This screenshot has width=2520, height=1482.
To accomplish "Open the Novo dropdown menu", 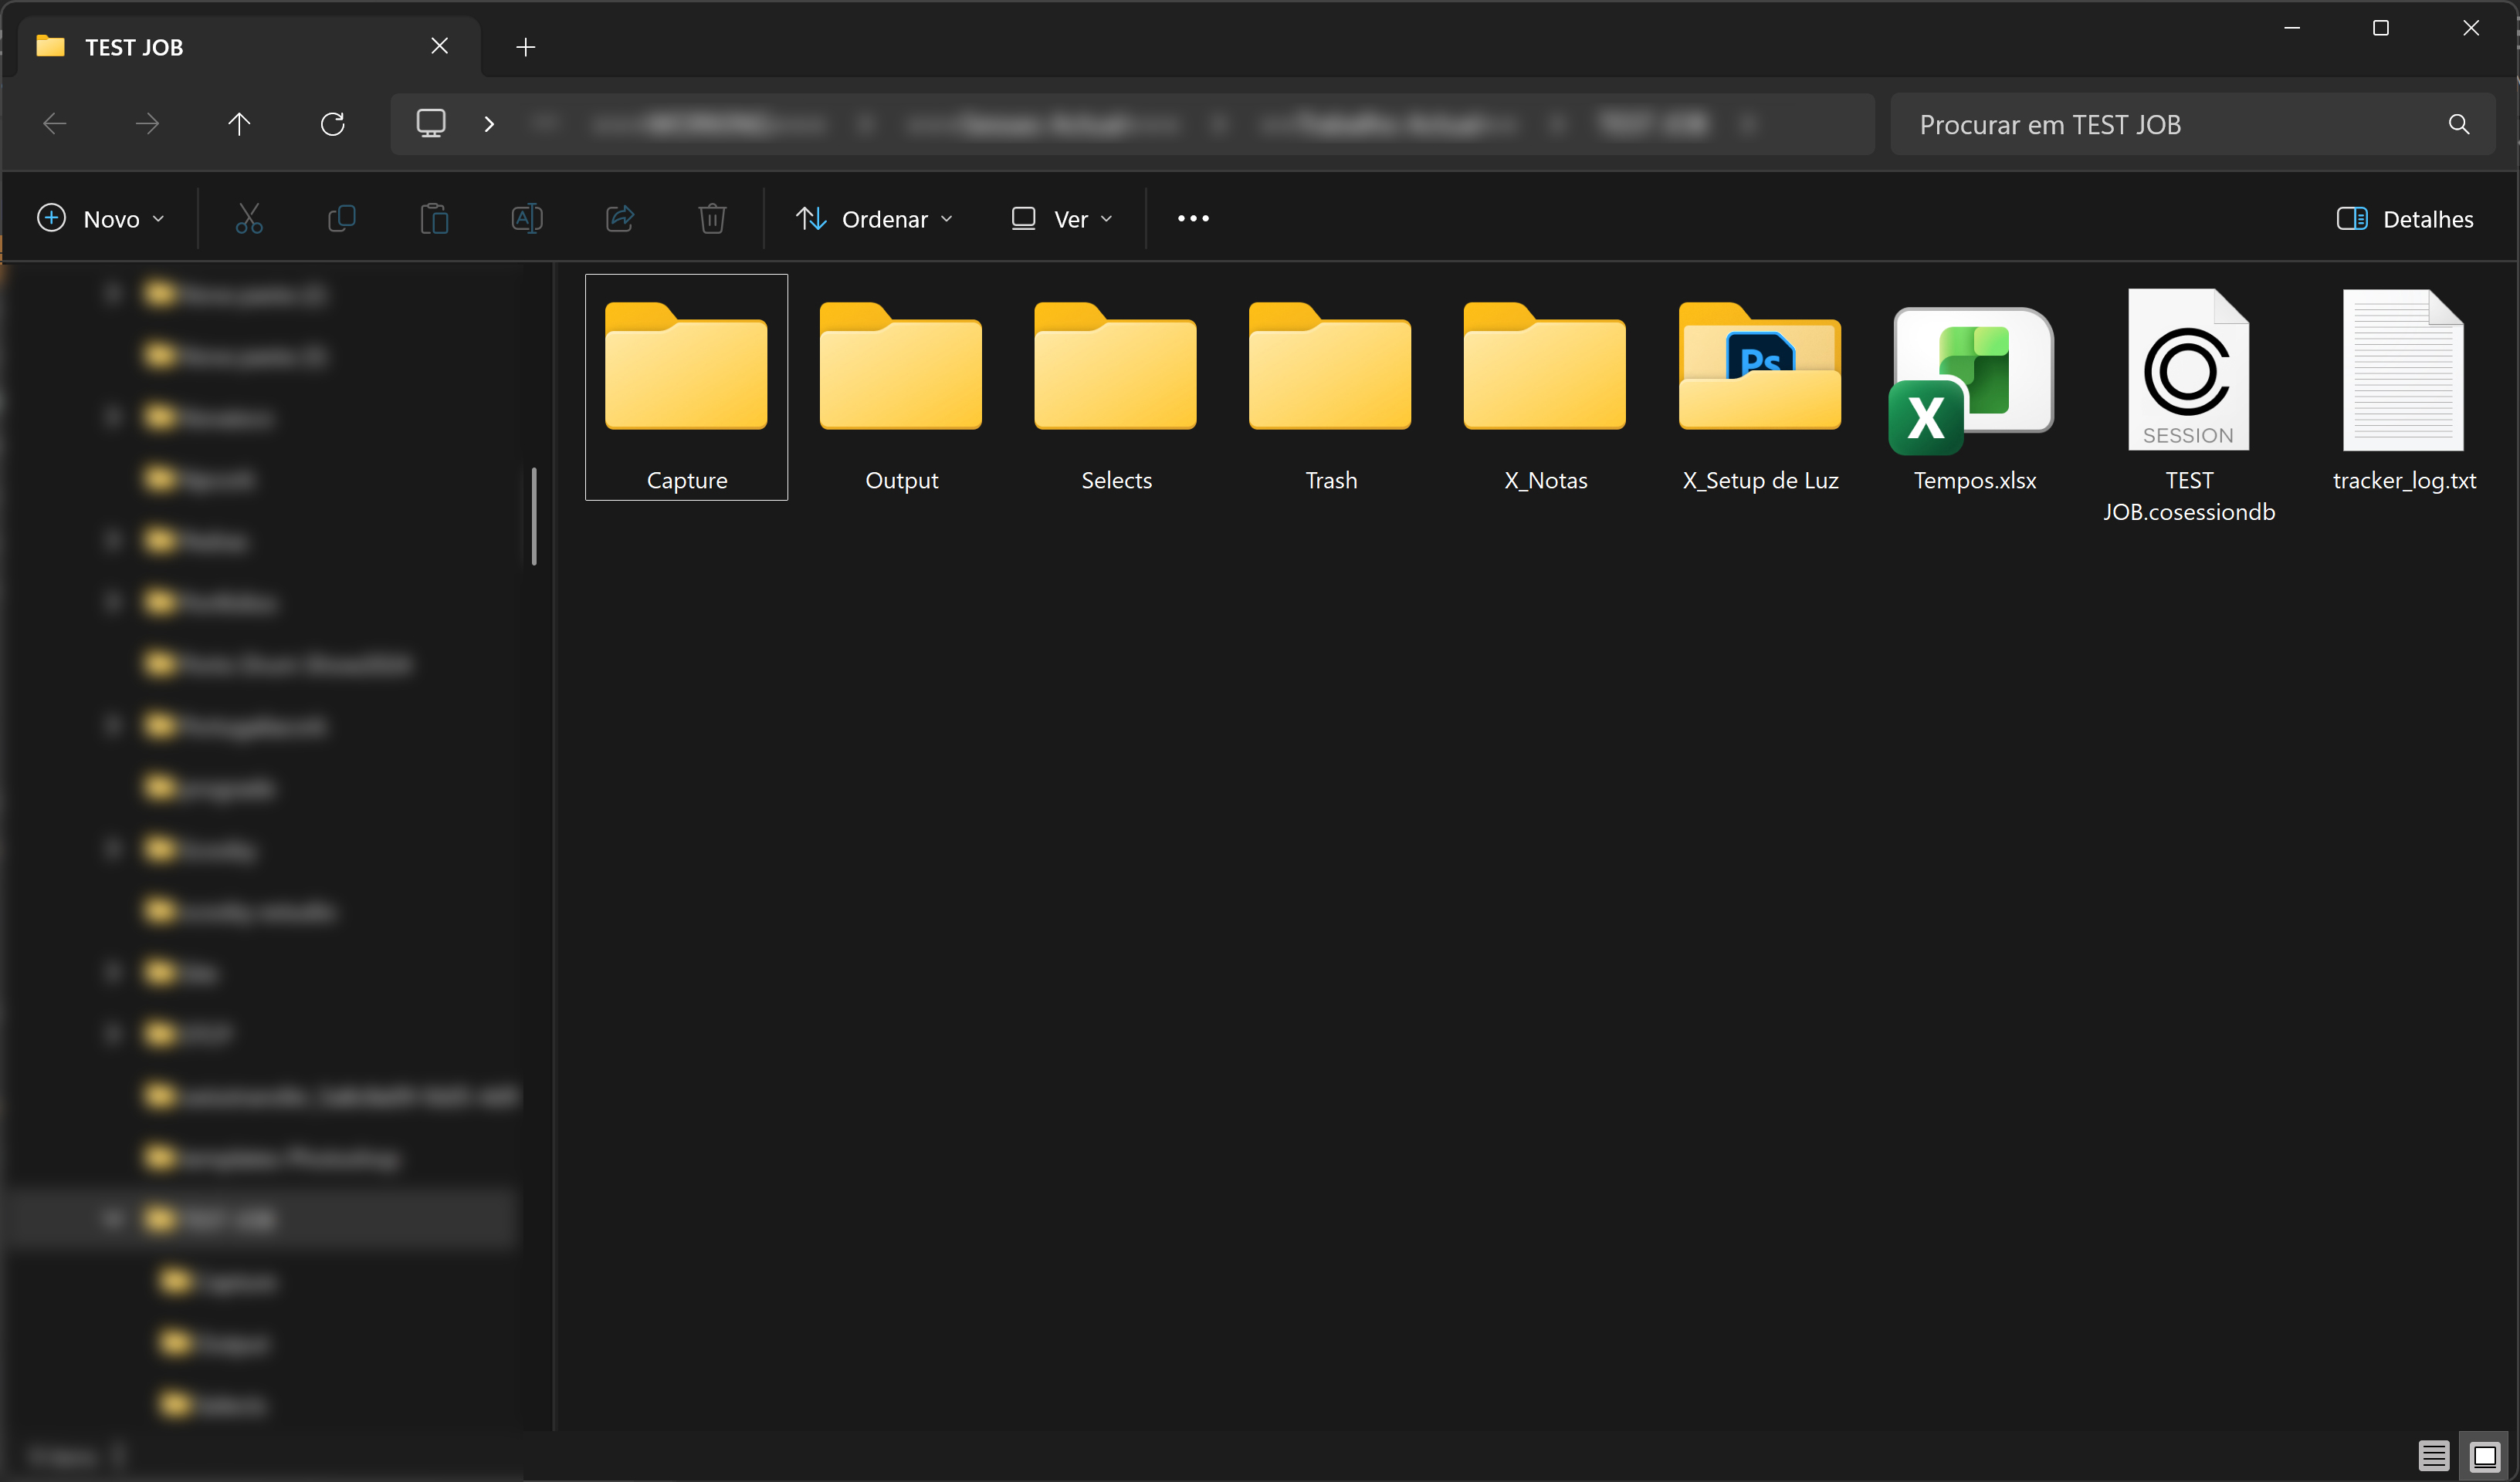I will pos(100,219).
